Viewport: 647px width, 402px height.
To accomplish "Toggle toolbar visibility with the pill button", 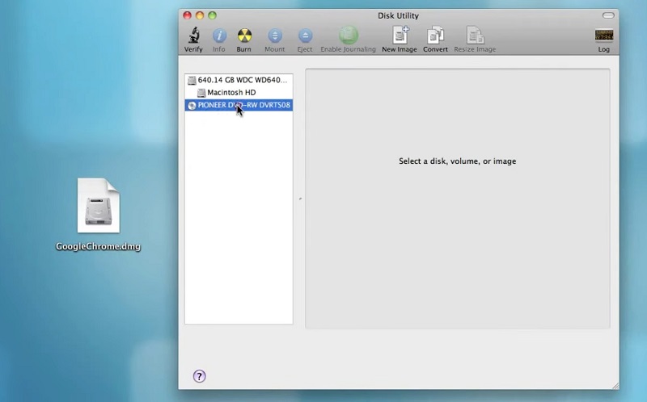I will [x=608, y=15].
